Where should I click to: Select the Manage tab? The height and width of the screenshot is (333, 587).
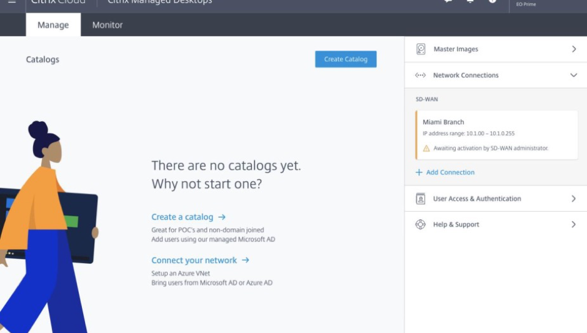[x=53, y=25]
